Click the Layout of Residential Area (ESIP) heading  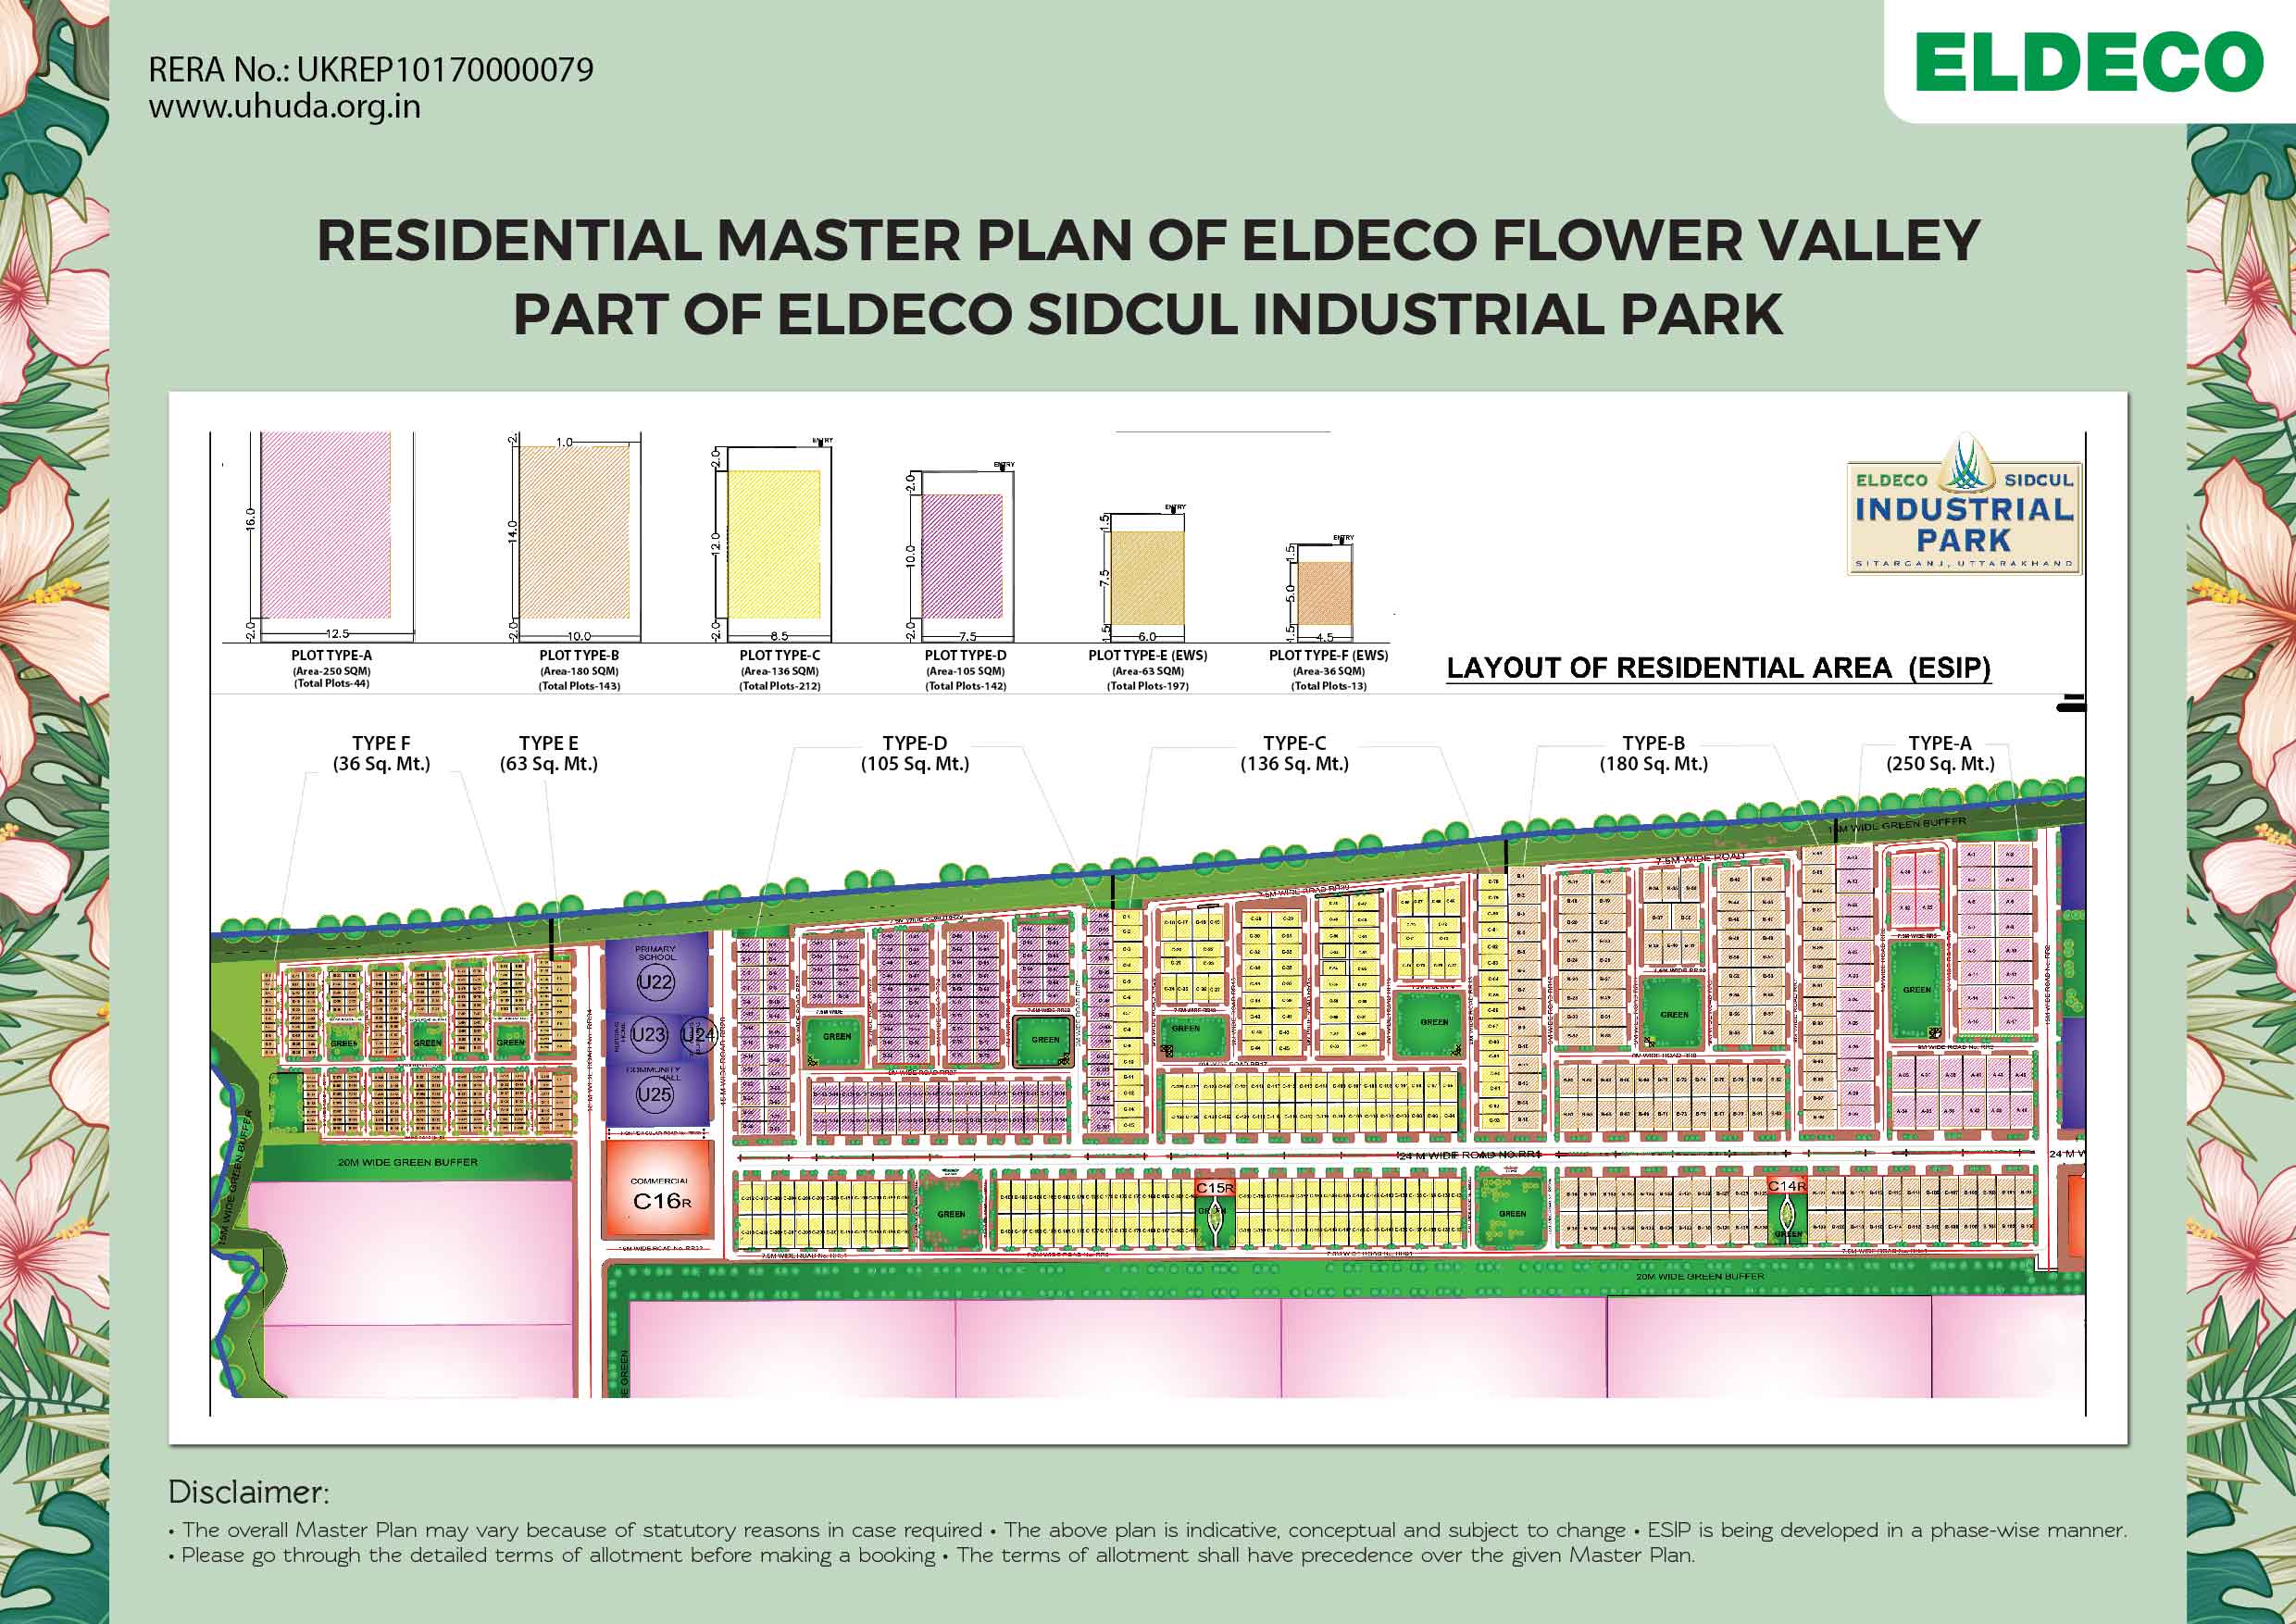pyautogui.click(x=1719, y=668)
